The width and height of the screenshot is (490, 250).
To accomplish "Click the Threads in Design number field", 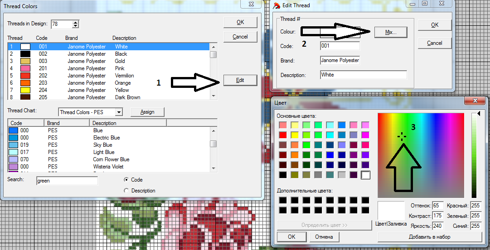I will pos(62,24).
